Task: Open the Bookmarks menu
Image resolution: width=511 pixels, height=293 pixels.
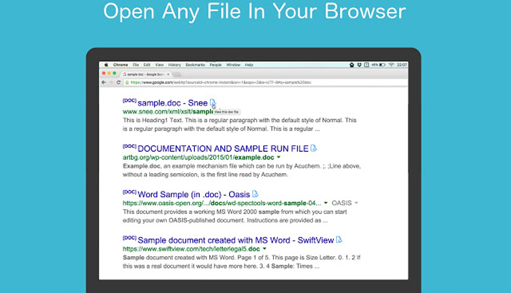Action: pos(196,65)
